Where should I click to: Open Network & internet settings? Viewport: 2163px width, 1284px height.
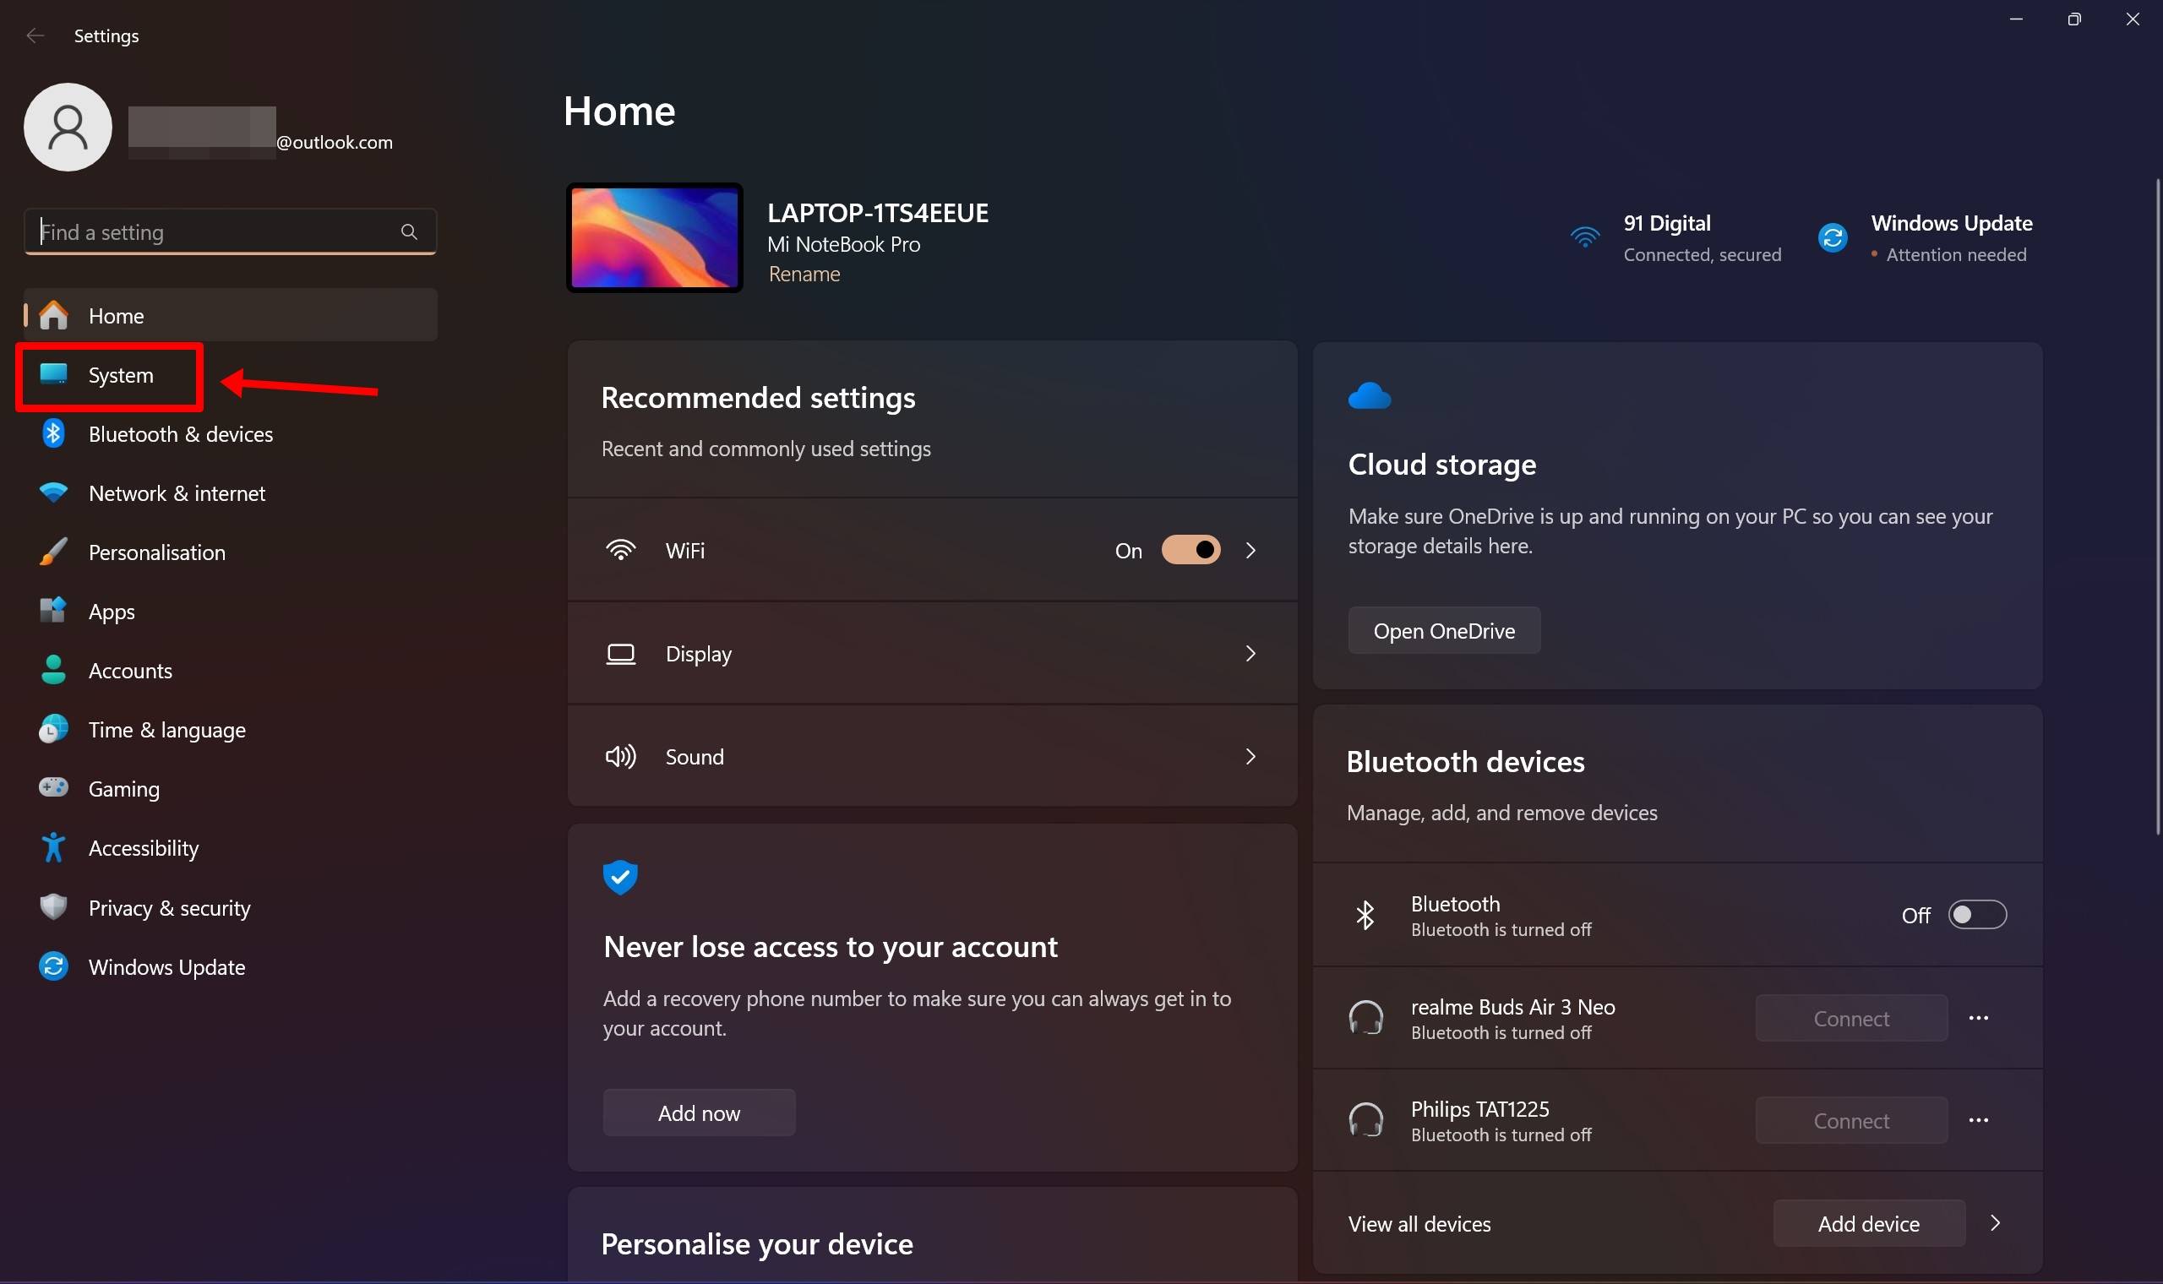[177, 492]
